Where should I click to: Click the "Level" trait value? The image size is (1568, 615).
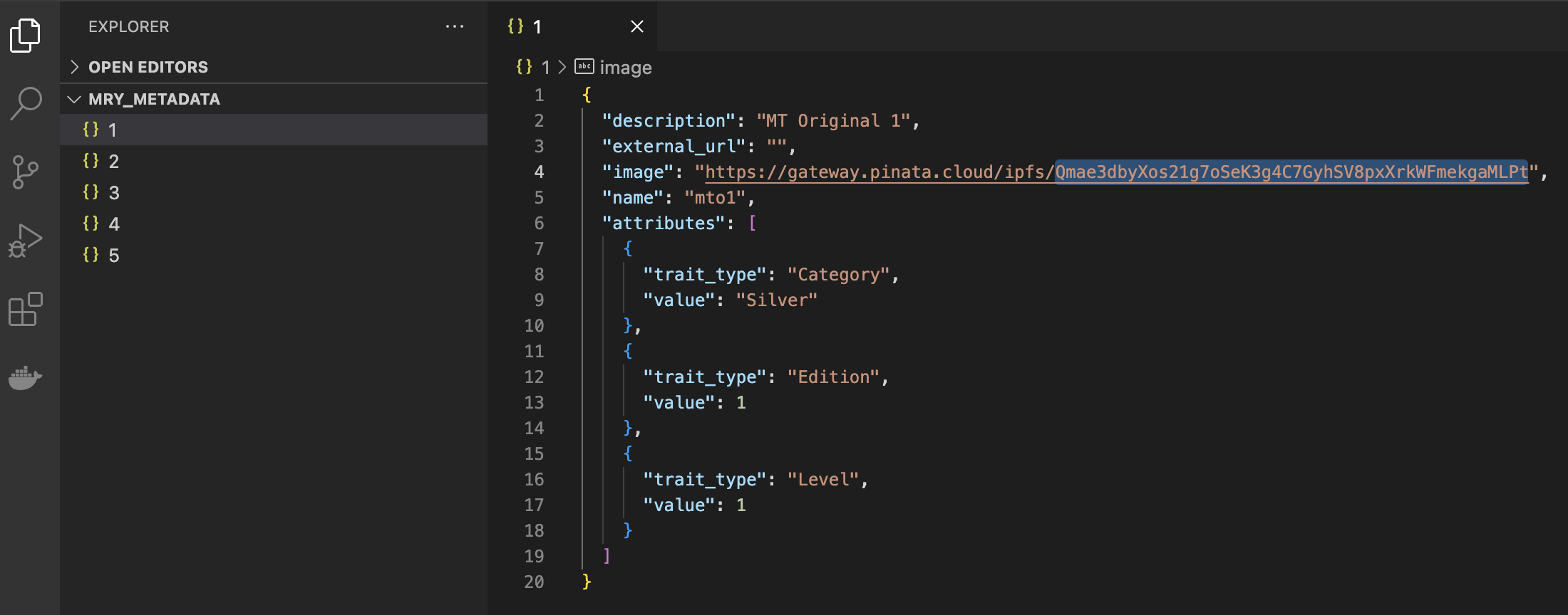(823, 479)
